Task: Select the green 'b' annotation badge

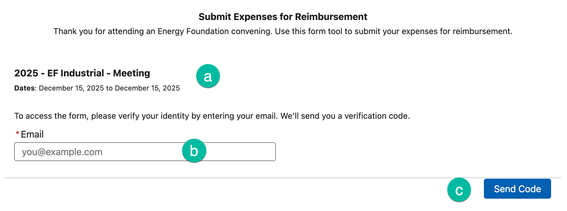Action: coord(194,151)
